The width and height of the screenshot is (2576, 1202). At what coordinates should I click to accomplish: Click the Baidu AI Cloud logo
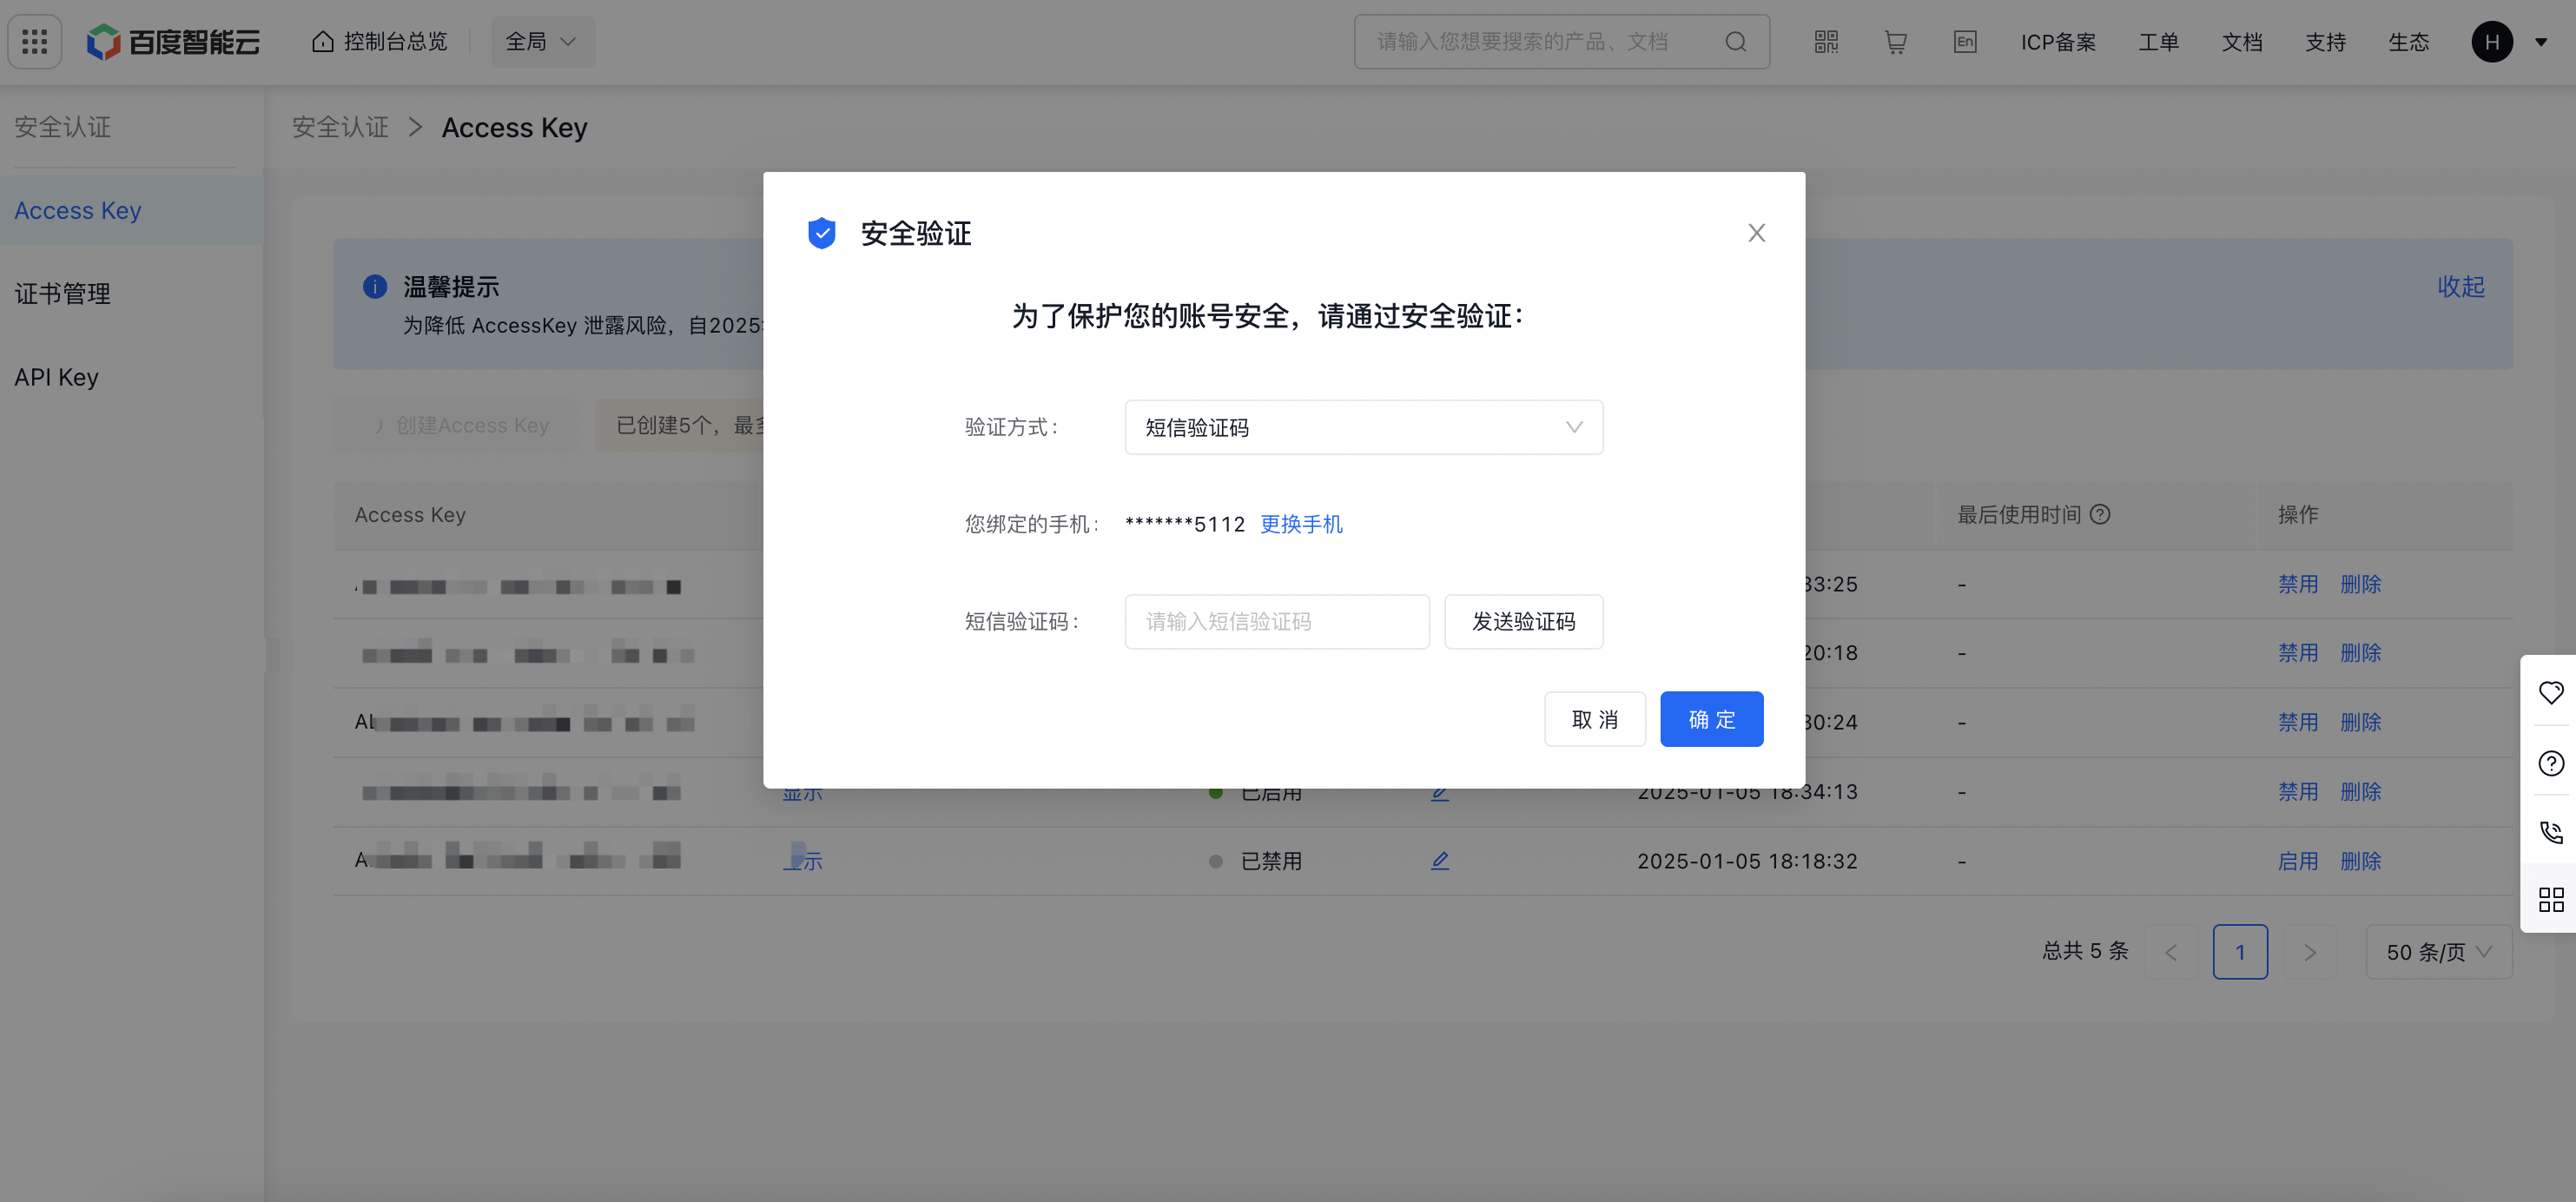click(173, 42)
